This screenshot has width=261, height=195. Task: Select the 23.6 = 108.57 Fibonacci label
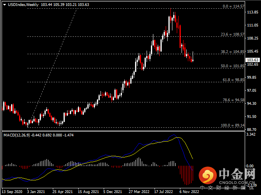click(232, 35)
